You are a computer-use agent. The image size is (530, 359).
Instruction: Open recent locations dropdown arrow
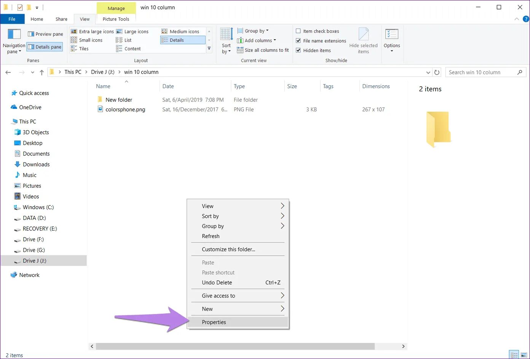32,72
